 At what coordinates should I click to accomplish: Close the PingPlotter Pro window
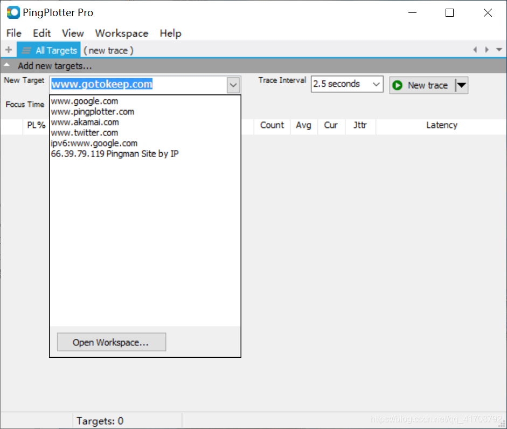coord(488,13)
